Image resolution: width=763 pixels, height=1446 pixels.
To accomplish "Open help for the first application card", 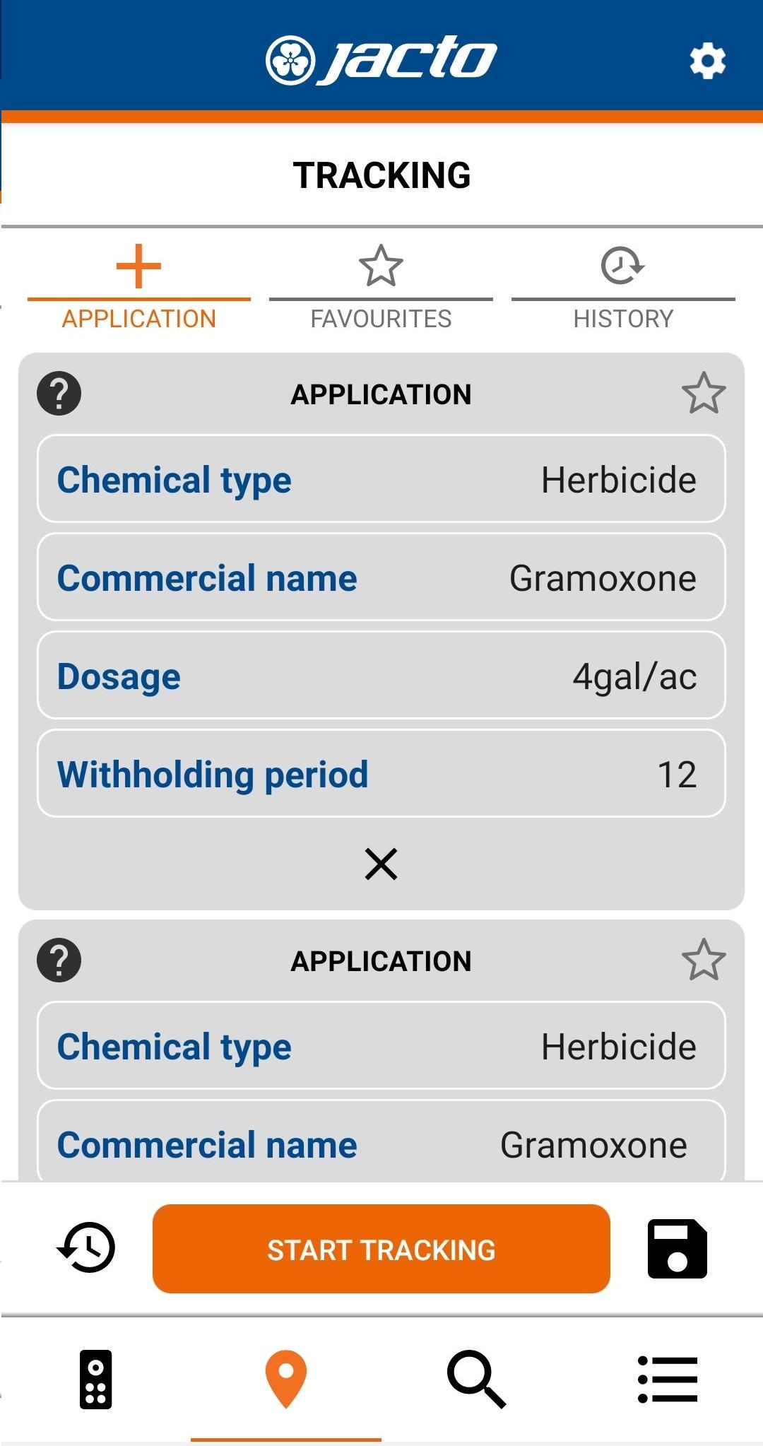I will coord(59,394).
